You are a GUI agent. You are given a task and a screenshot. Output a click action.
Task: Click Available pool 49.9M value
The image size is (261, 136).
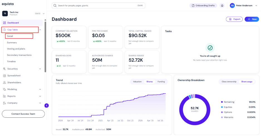88,129
